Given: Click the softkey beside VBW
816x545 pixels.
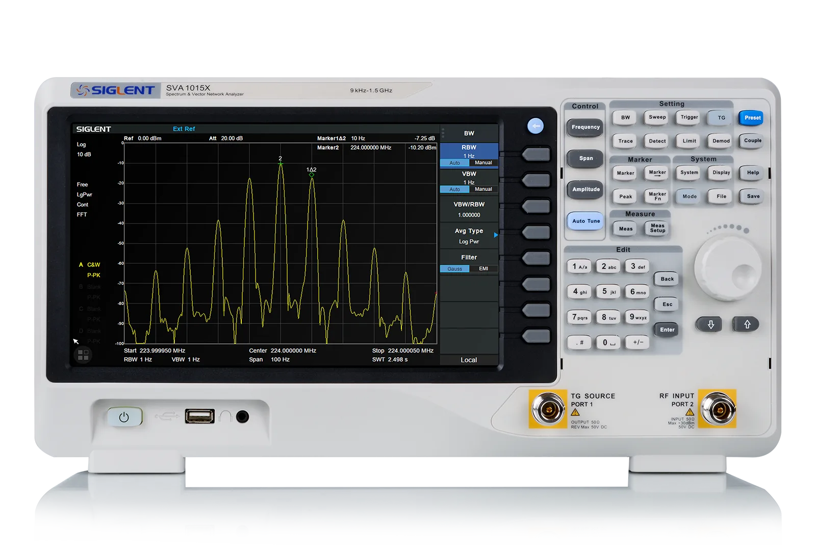Looking at the screenshot, I should pyautogui.click(x=536, y=180).
